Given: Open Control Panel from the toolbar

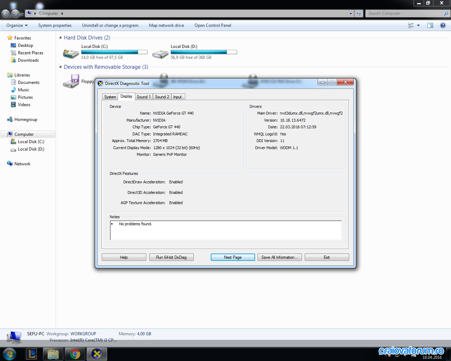Looking at the screenshot, I should (213, 25).
